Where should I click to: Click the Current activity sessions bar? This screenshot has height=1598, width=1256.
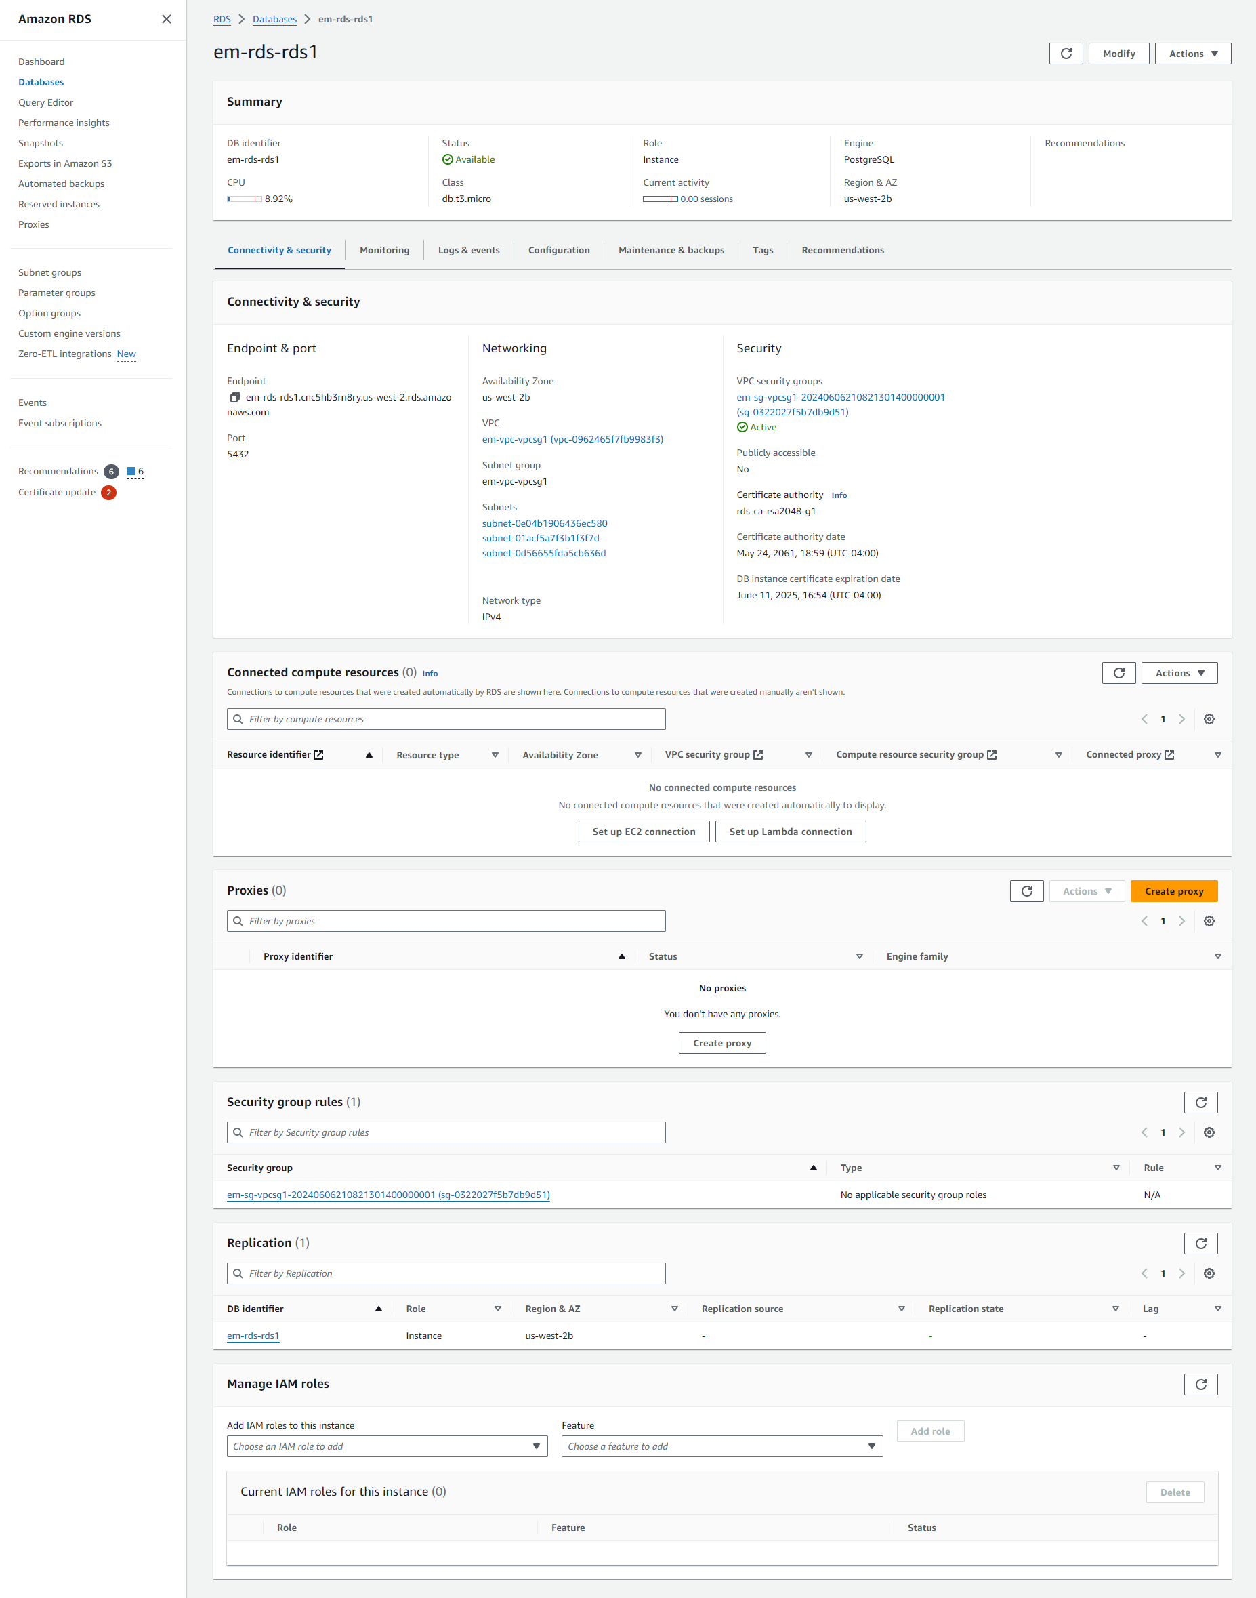(660, 199)
